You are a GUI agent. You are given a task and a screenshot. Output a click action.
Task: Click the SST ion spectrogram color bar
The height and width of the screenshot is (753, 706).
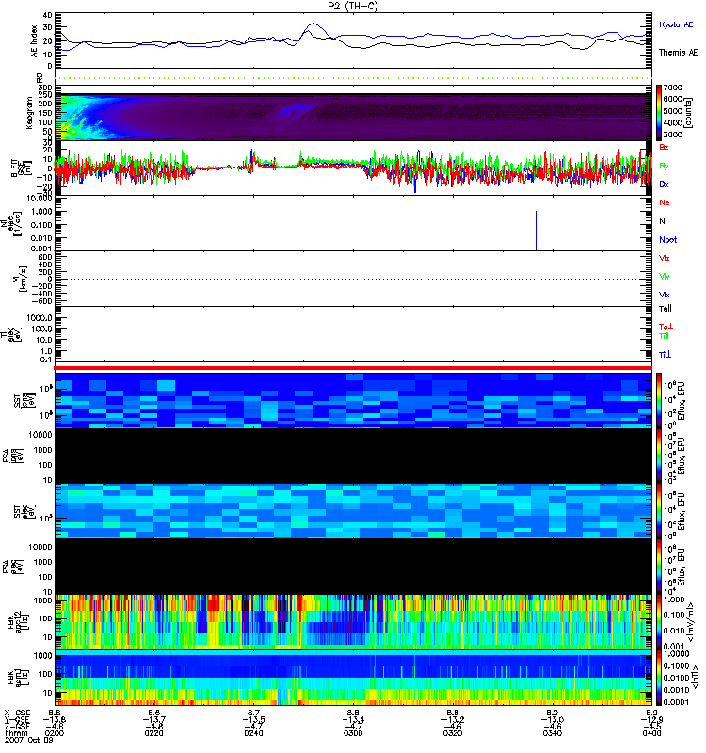[658, 400]
